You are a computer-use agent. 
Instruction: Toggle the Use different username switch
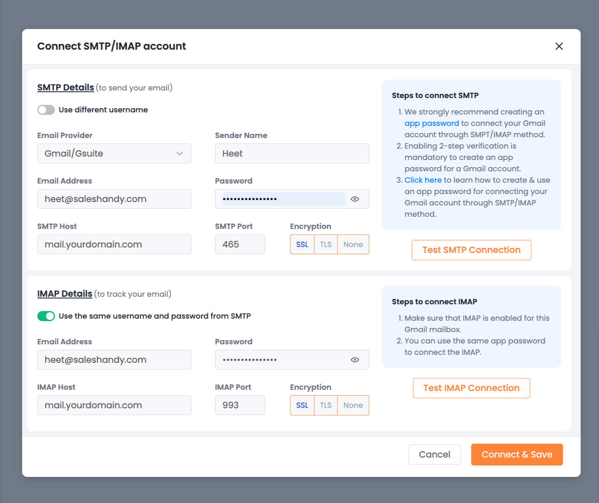(46, 110)
